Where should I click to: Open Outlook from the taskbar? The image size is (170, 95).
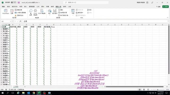[x=28, y=93]
